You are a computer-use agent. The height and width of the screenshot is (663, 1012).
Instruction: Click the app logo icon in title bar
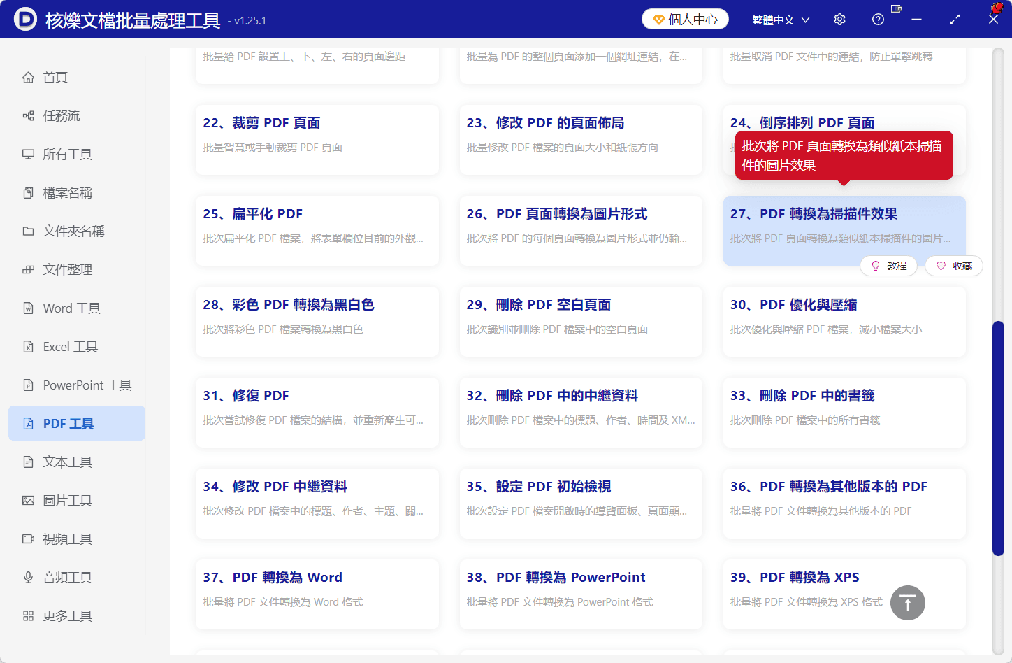click(x=25, y=20)
